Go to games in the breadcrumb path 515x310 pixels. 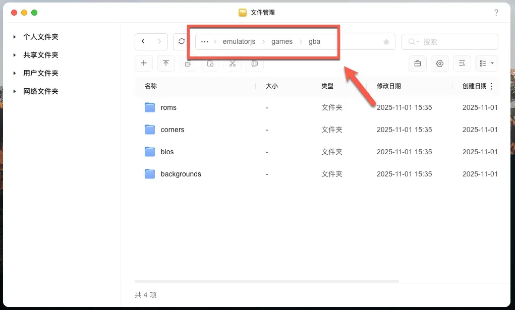coord(282,42)
